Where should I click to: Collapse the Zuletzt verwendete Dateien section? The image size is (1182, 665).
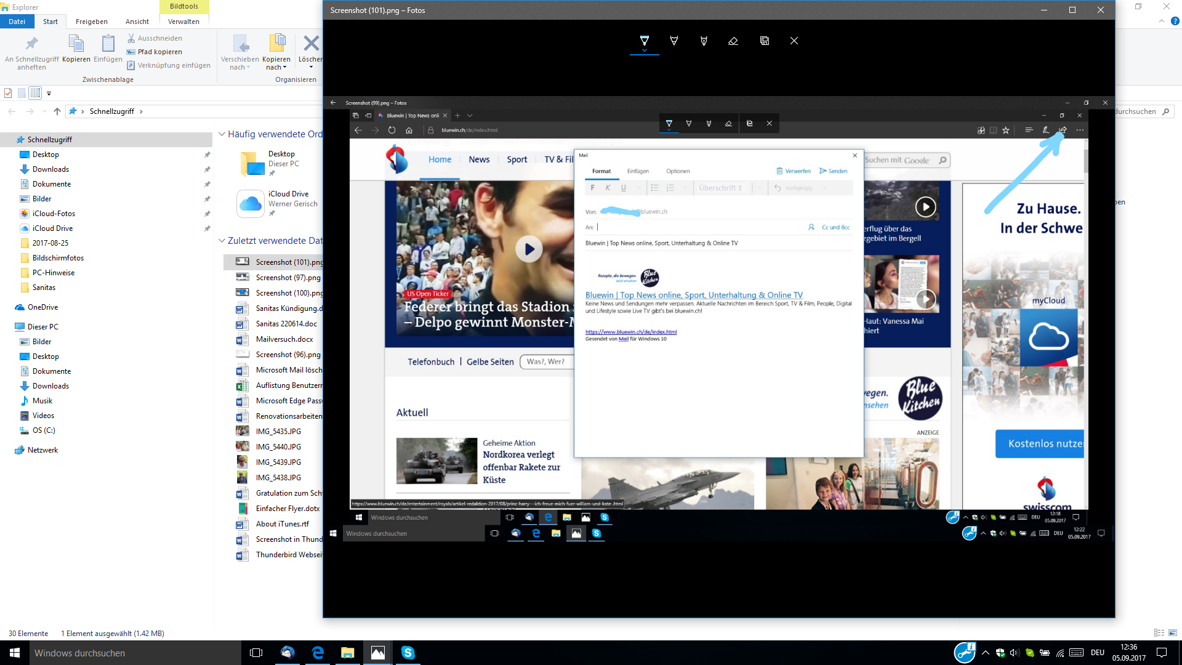coord(222,241)
